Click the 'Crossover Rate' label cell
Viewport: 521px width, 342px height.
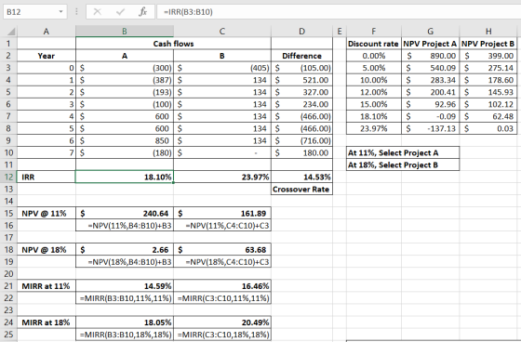tap(301, 190)
